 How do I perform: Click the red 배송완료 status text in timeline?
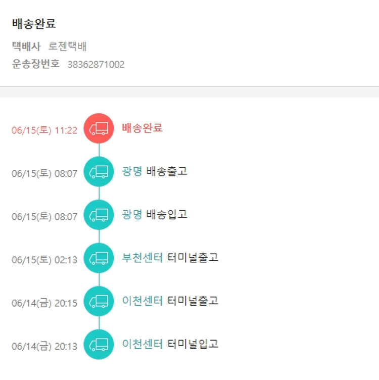[142, 128]
